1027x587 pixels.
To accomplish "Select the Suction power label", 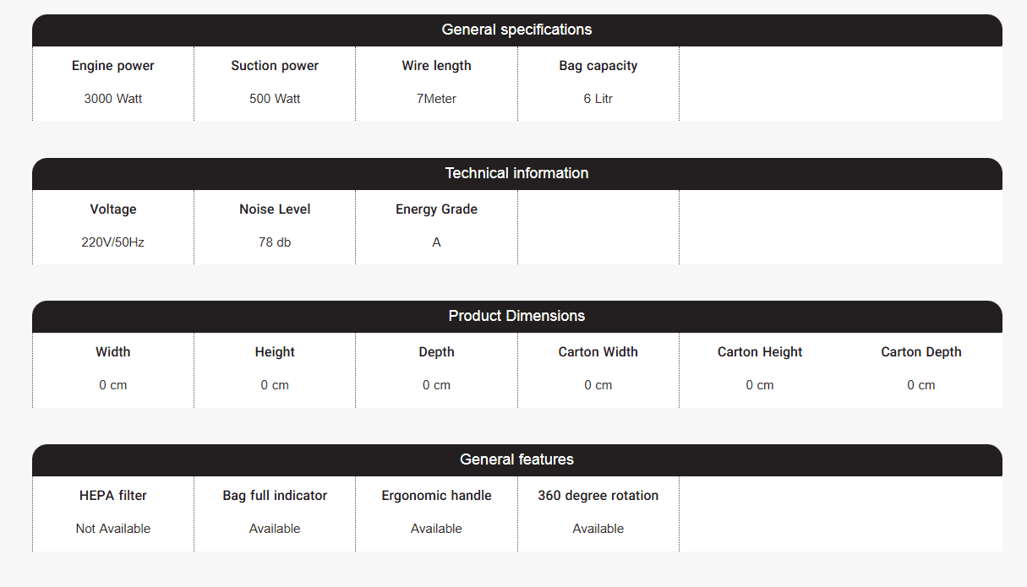I will (x=275, y=66).
